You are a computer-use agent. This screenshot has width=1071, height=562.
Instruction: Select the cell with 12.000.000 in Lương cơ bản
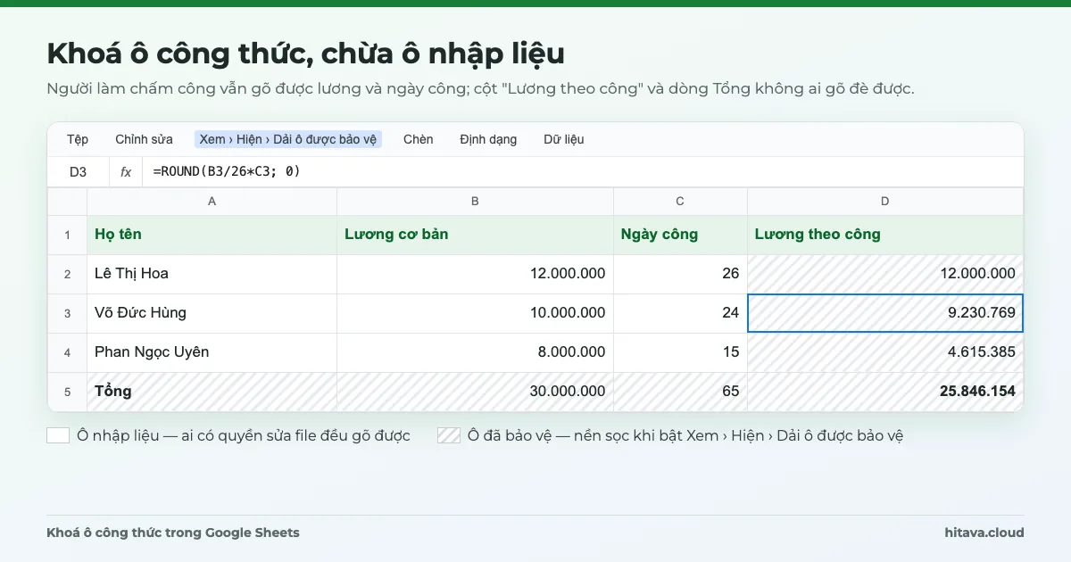475,274
